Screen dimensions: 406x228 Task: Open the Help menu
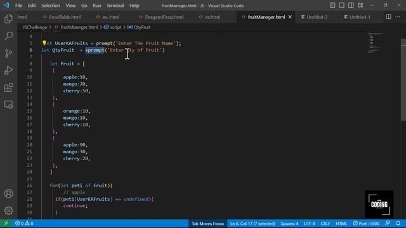[x=134, y=6]
